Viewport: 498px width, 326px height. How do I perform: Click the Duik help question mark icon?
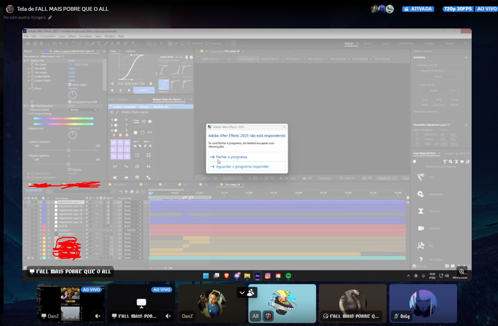tap(420, 259)
